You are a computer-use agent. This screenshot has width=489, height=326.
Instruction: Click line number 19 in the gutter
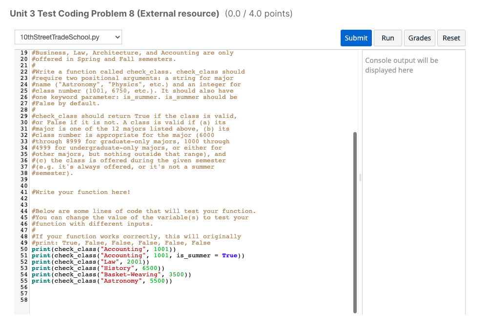(x=24, y=53)
